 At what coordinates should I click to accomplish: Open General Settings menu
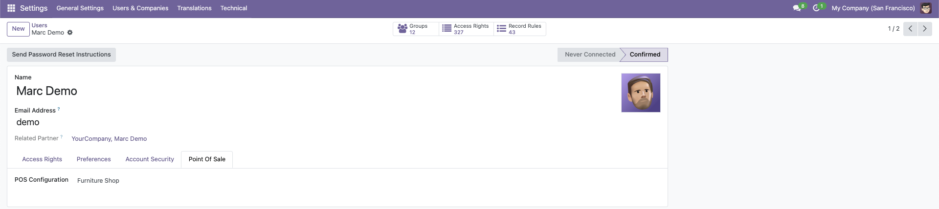coord(80,8)
